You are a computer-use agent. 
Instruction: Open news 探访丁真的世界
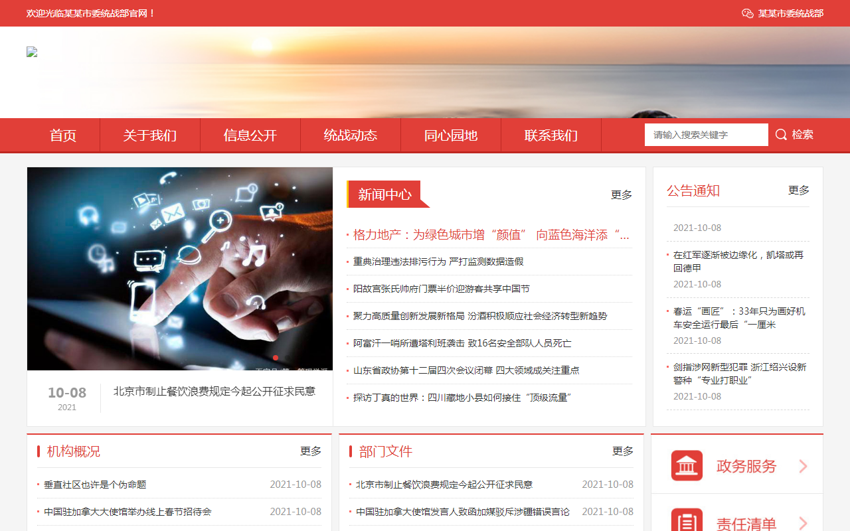pyautogui.click(x=463, y=398)
